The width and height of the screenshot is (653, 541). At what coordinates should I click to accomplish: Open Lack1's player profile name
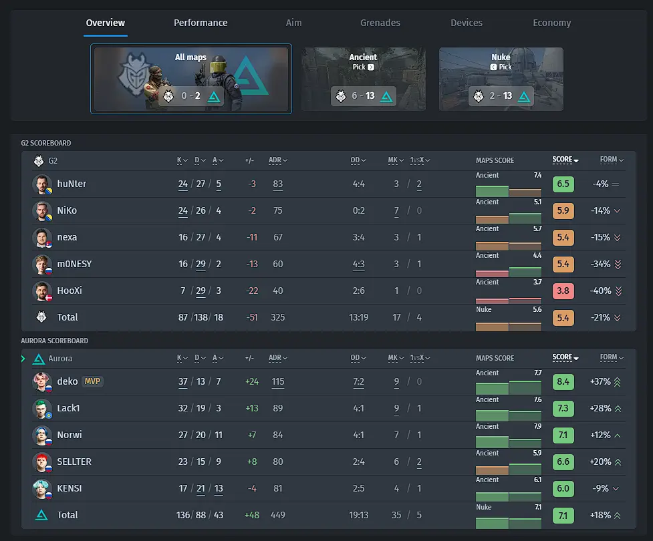[68, 408]
